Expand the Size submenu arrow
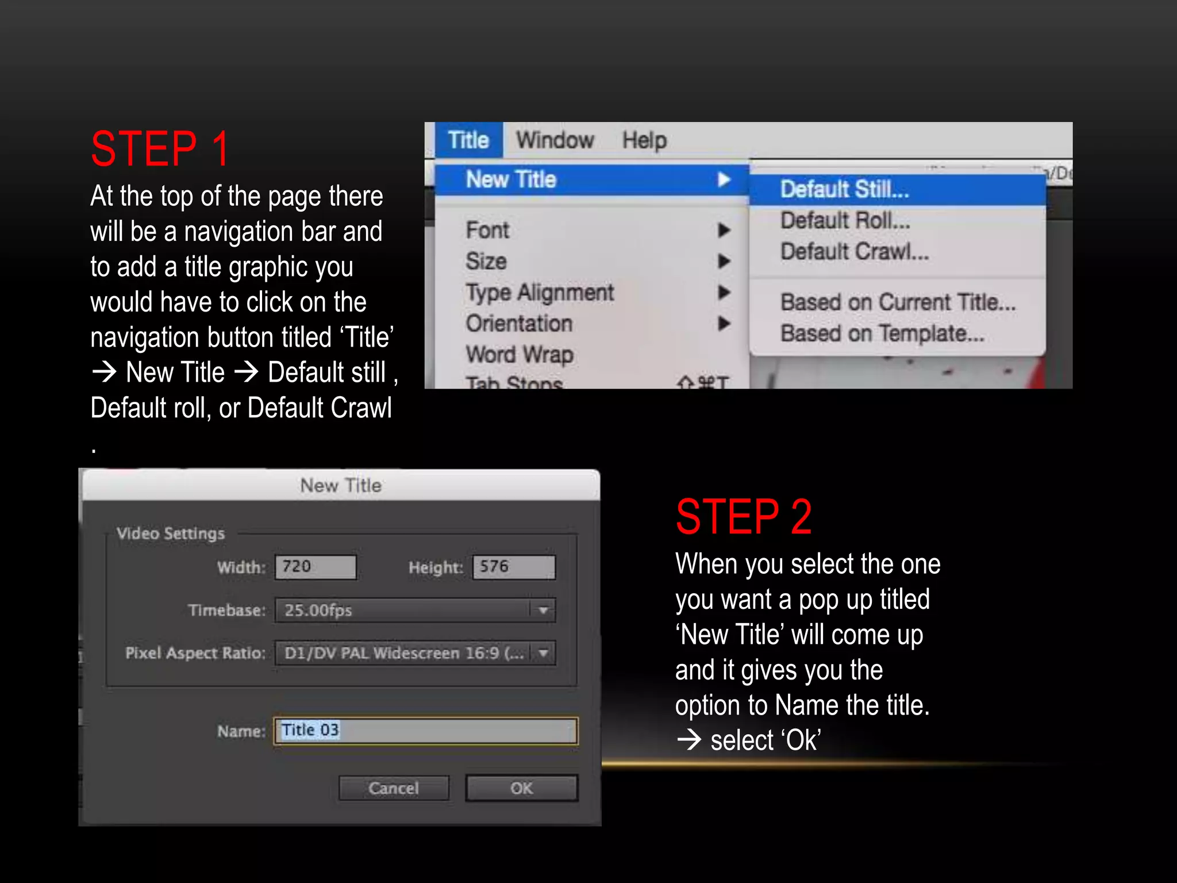Screen dimensions: 1177x883 (x=724, y=262)
